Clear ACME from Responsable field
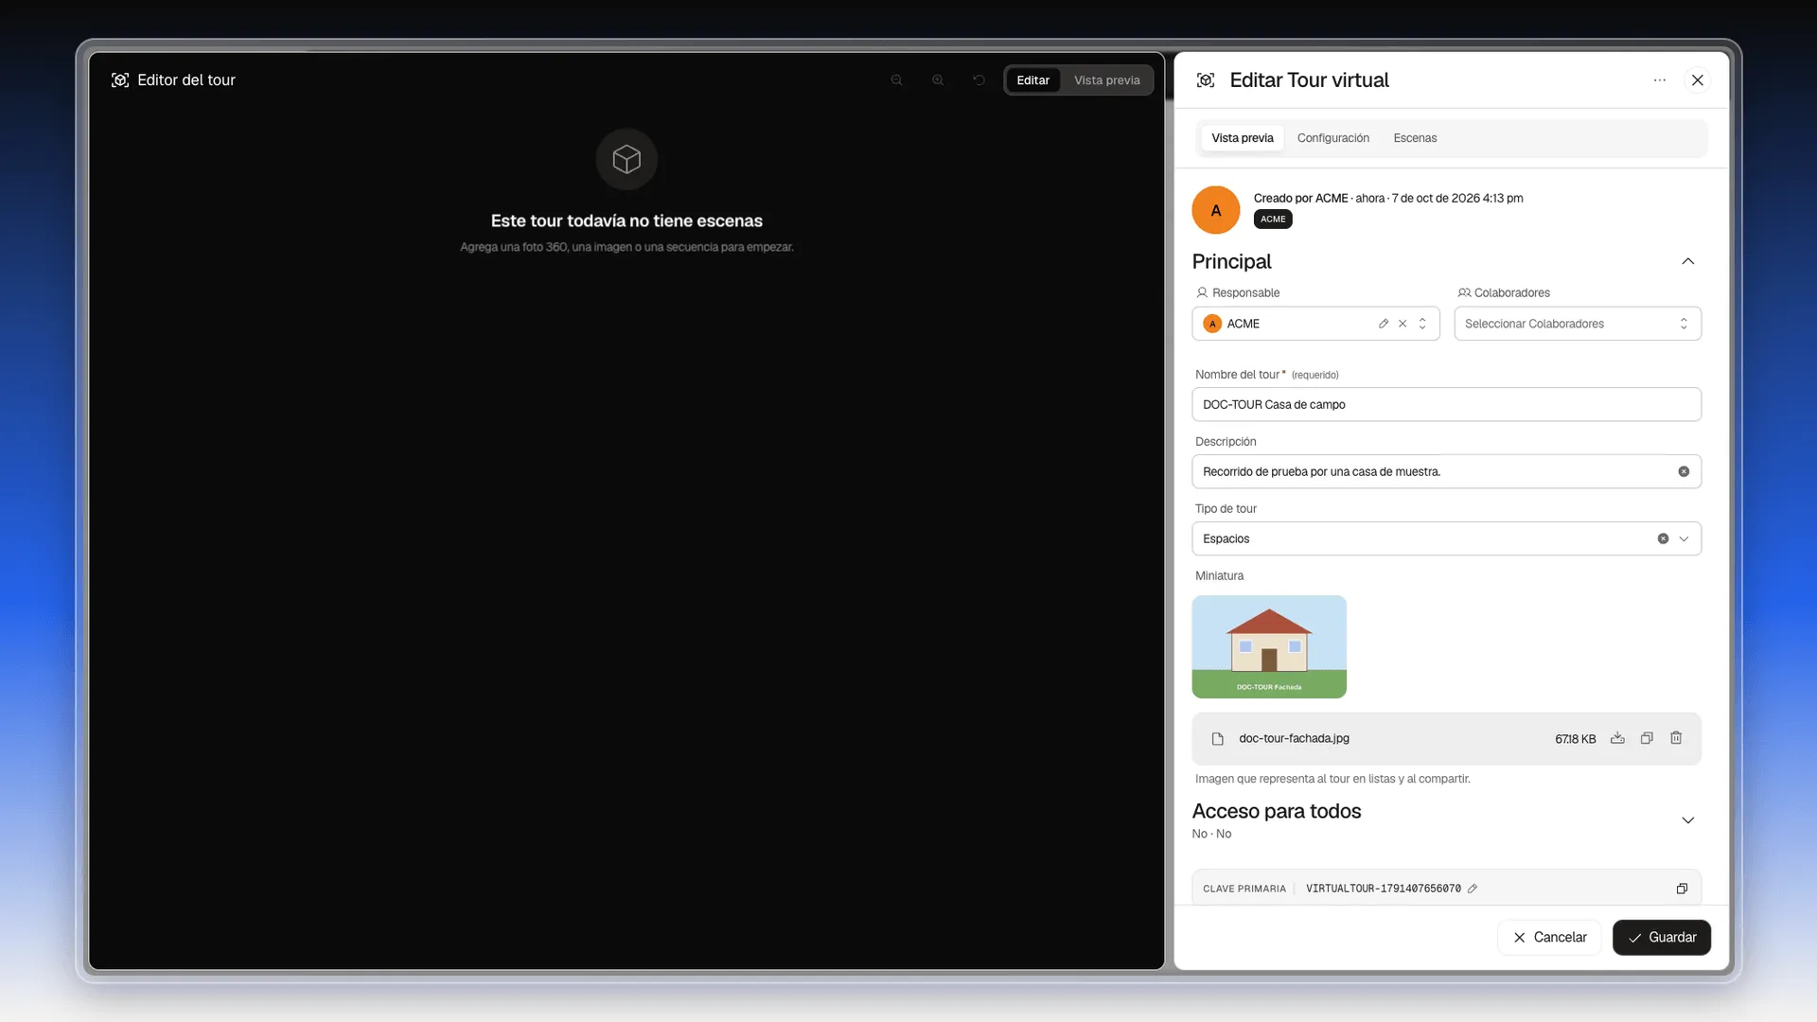Viewport: 1817px width, 1022px height. coord(1402,324)
